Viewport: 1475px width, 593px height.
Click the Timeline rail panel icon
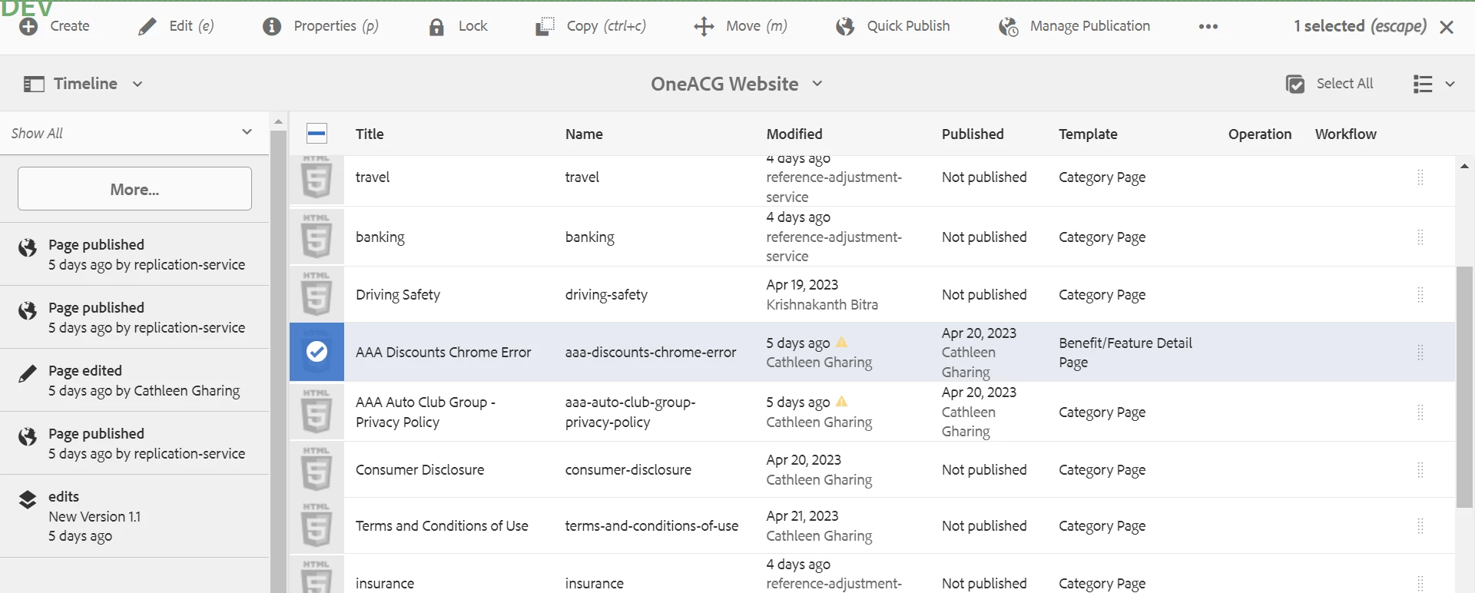coord(34,84)
